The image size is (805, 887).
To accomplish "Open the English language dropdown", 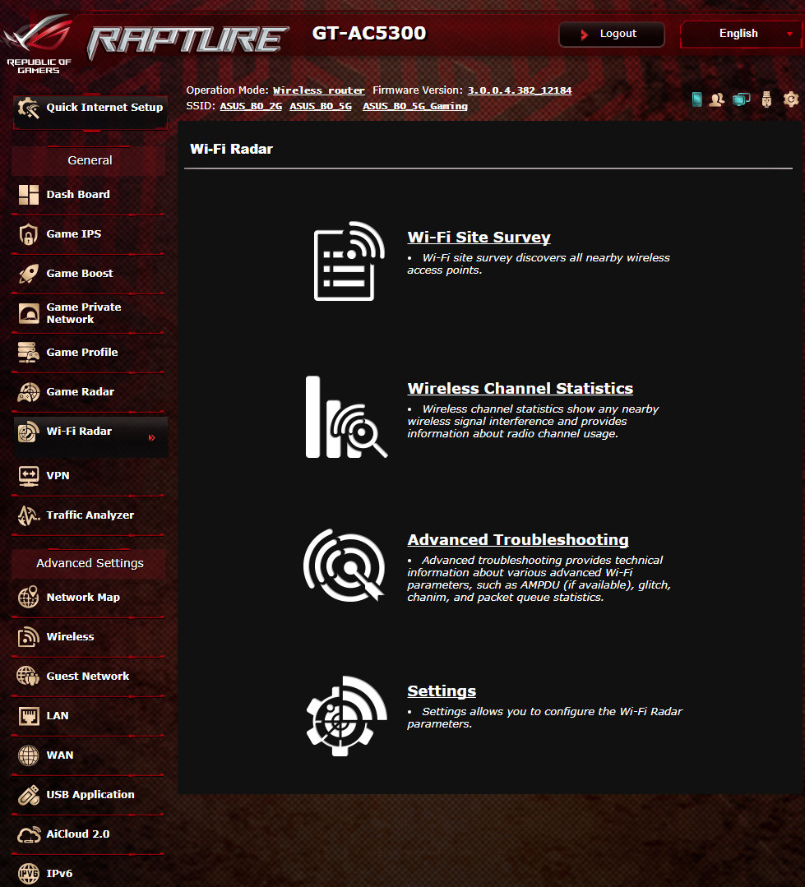I will pyautogui.click(x=743, y=34).
